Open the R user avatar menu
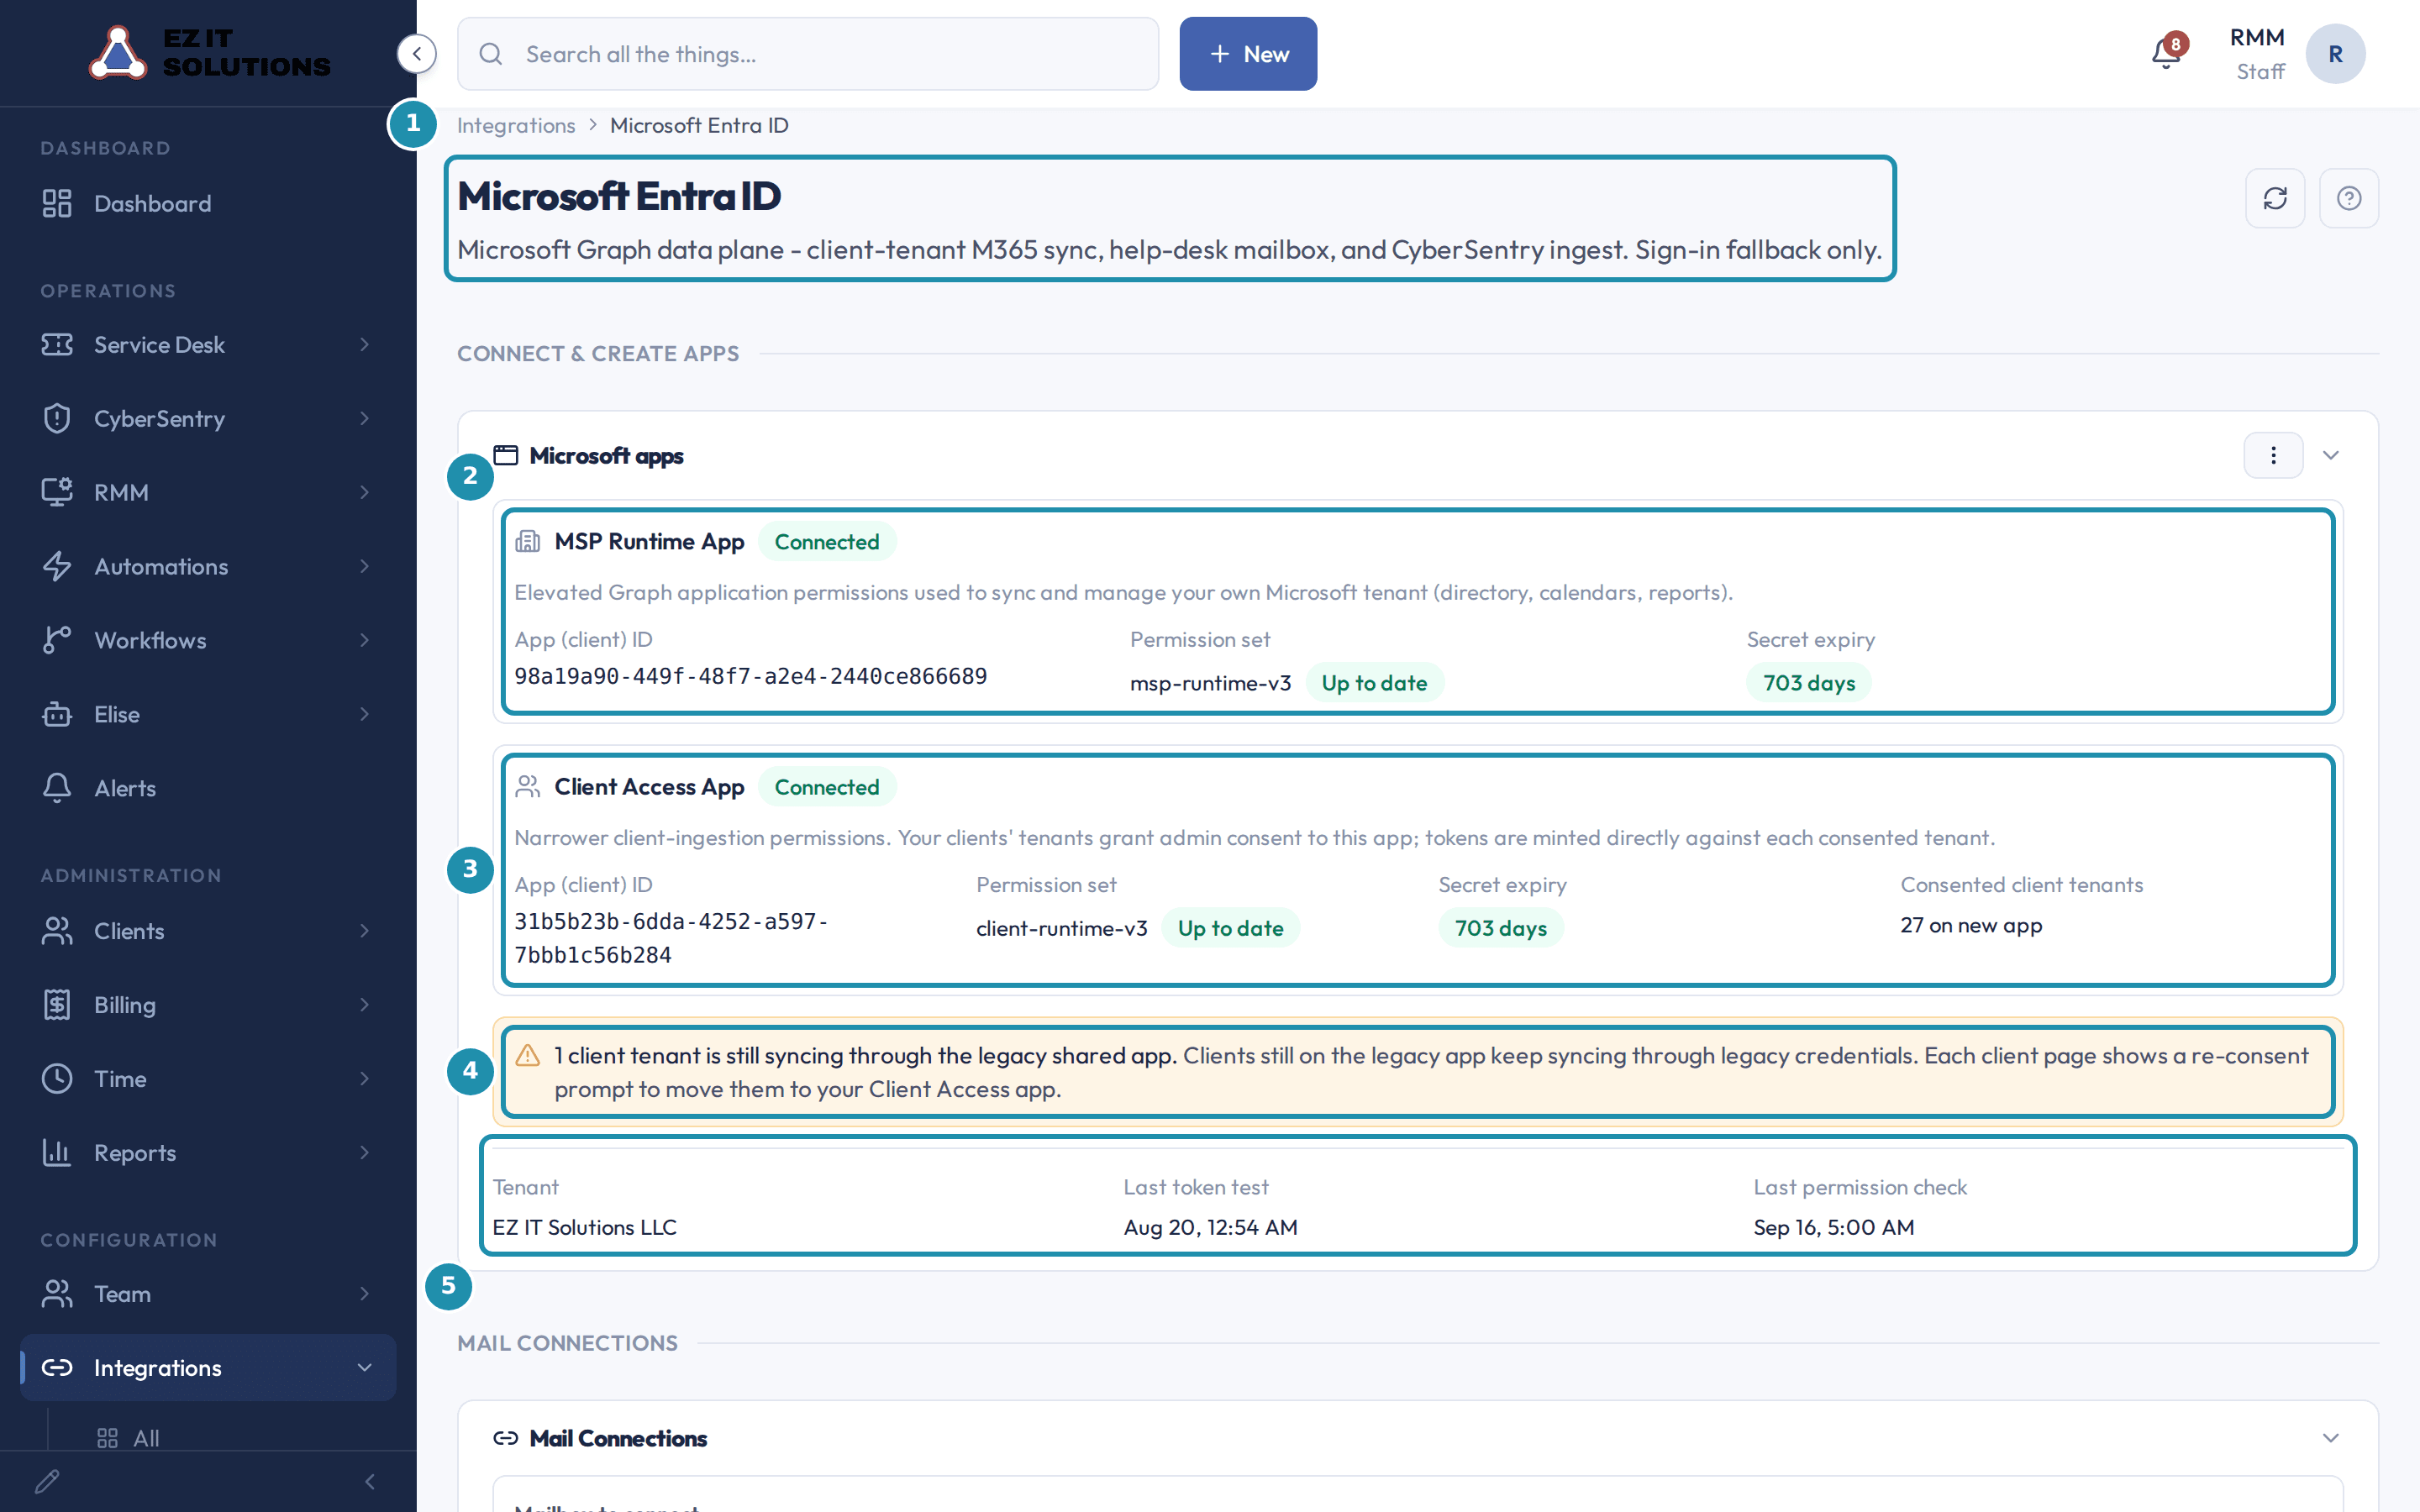The height and width of the screenshot is (1512, 2420). click(x=2335, y=54)
